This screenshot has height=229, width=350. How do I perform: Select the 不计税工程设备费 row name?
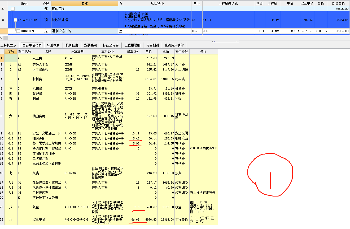48,198
